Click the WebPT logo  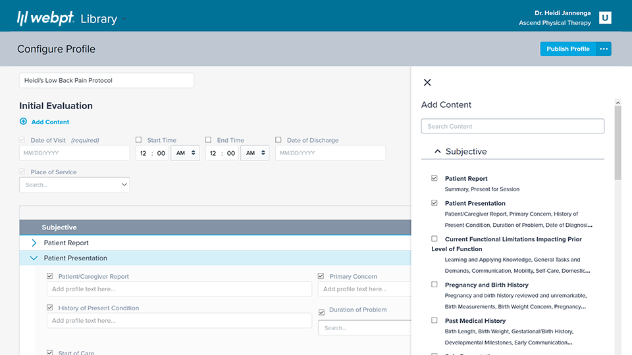click(x=45, y=18)
